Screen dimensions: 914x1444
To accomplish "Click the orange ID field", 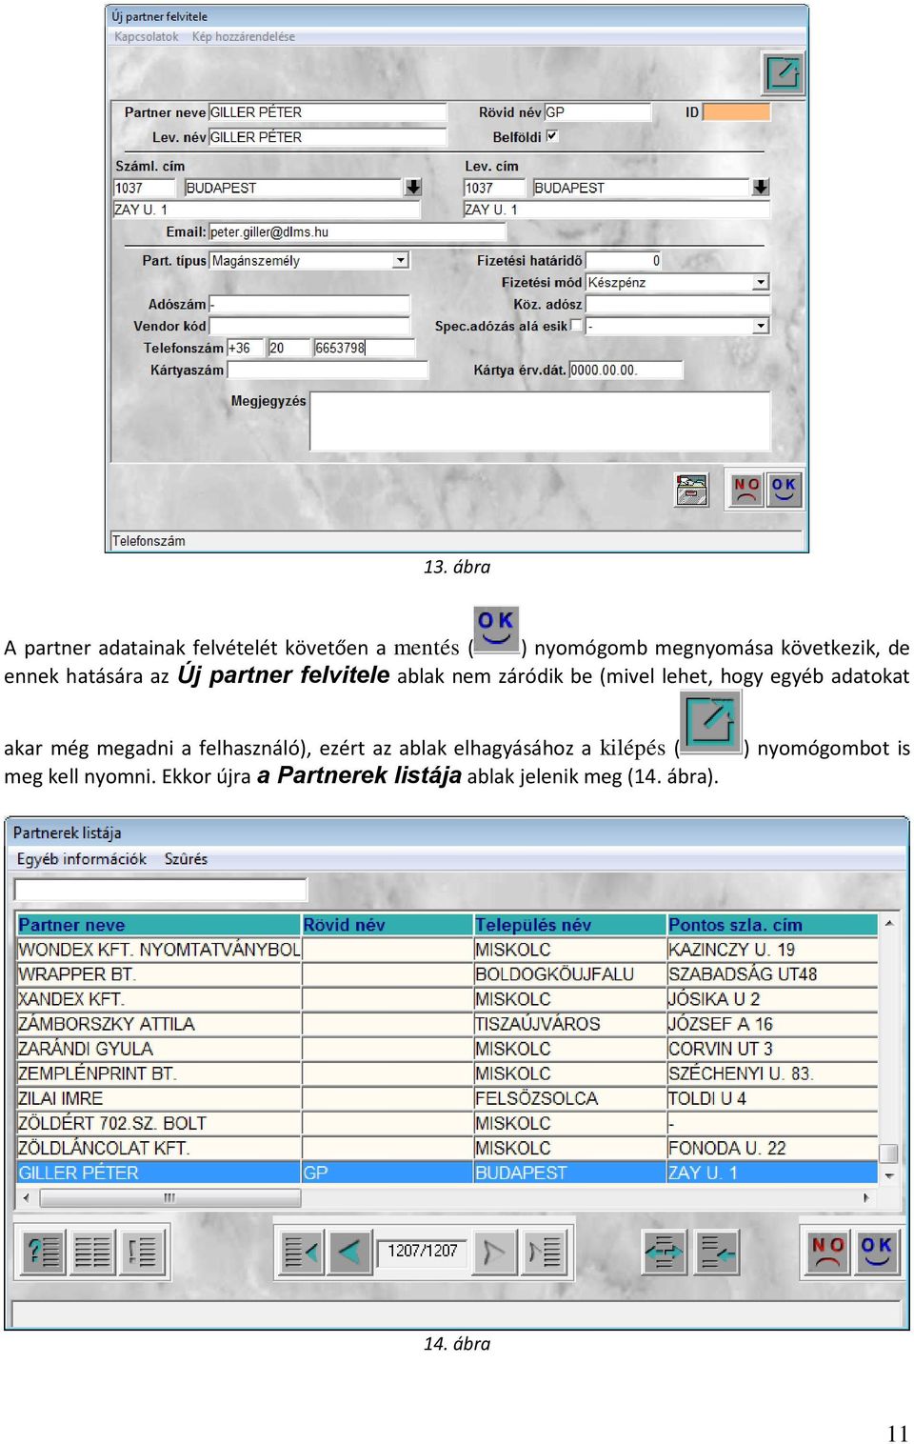I will tap(736, 112).
